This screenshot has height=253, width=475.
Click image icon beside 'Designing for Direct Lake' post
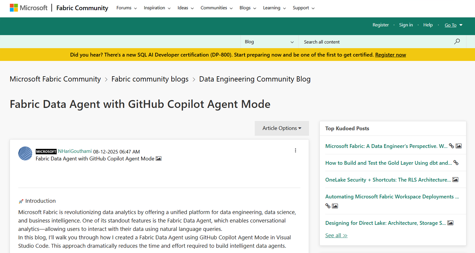click(x=450, y=223)
